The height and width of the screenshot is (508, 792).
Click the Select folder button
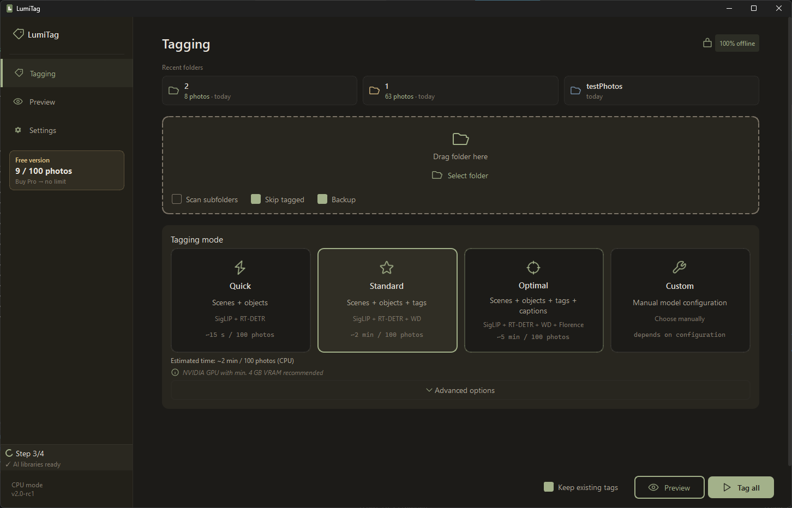[460, 176]
